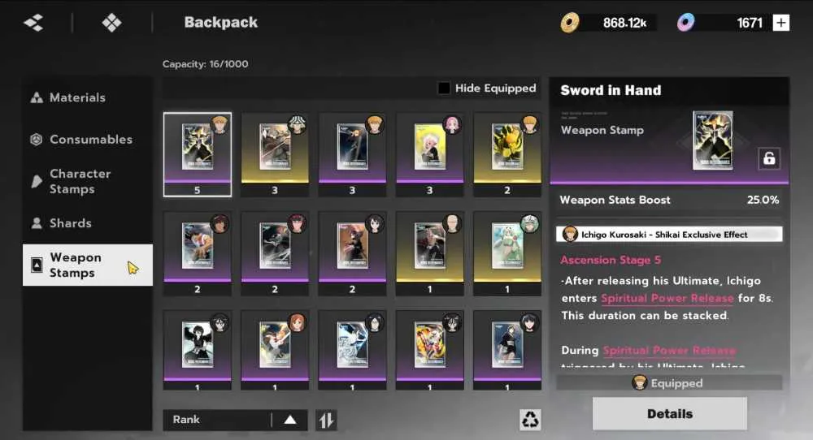The image size is (813, 440).
Task: Select the second stamp in the bottom row
Action: [275, 350]
